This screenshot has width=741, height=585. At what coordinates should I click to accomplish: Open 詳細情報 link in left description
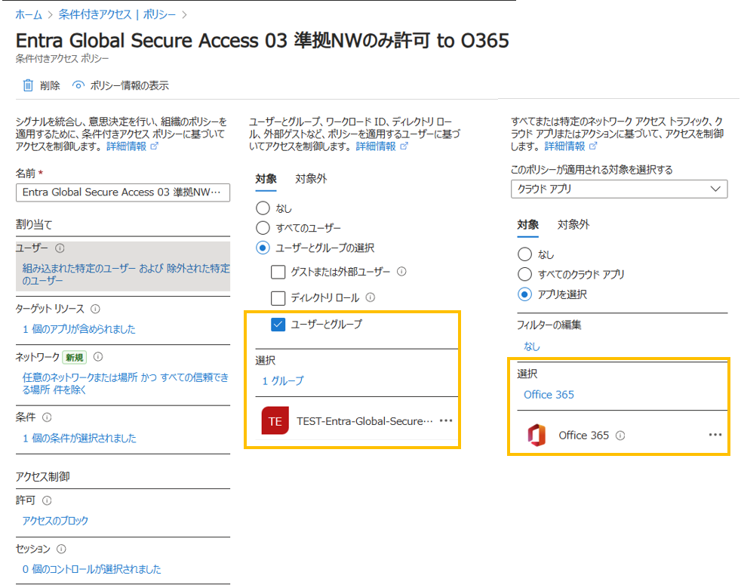pyautogui.click(x=127, y=146)
